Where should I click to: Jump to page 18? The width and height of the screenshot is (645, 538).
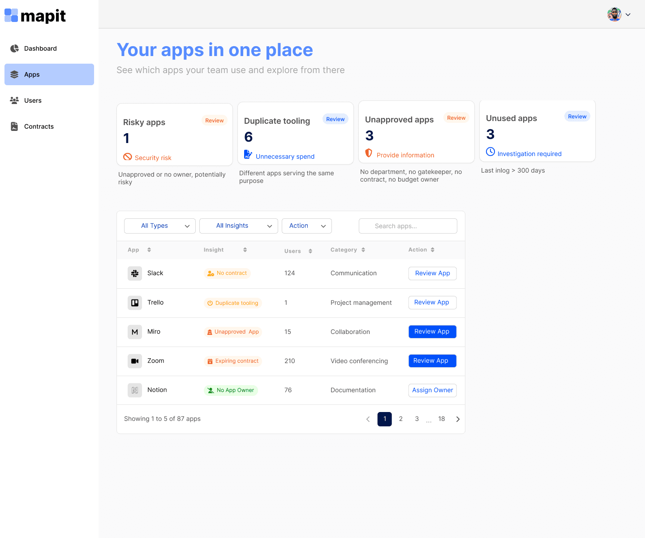pos(442,419)
